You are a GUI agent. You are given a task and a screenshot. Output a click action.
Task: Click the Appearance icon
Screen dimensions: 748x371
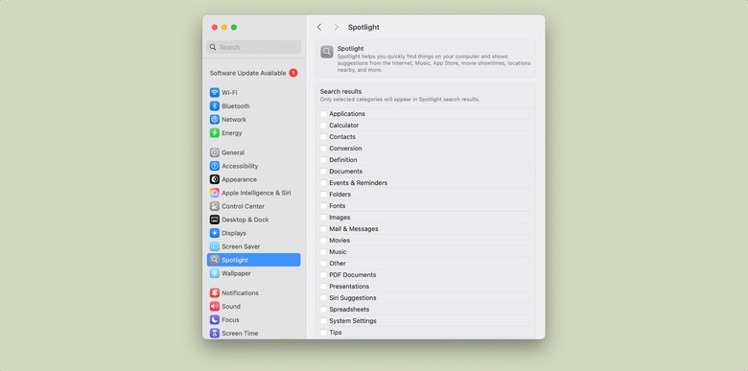215,179
